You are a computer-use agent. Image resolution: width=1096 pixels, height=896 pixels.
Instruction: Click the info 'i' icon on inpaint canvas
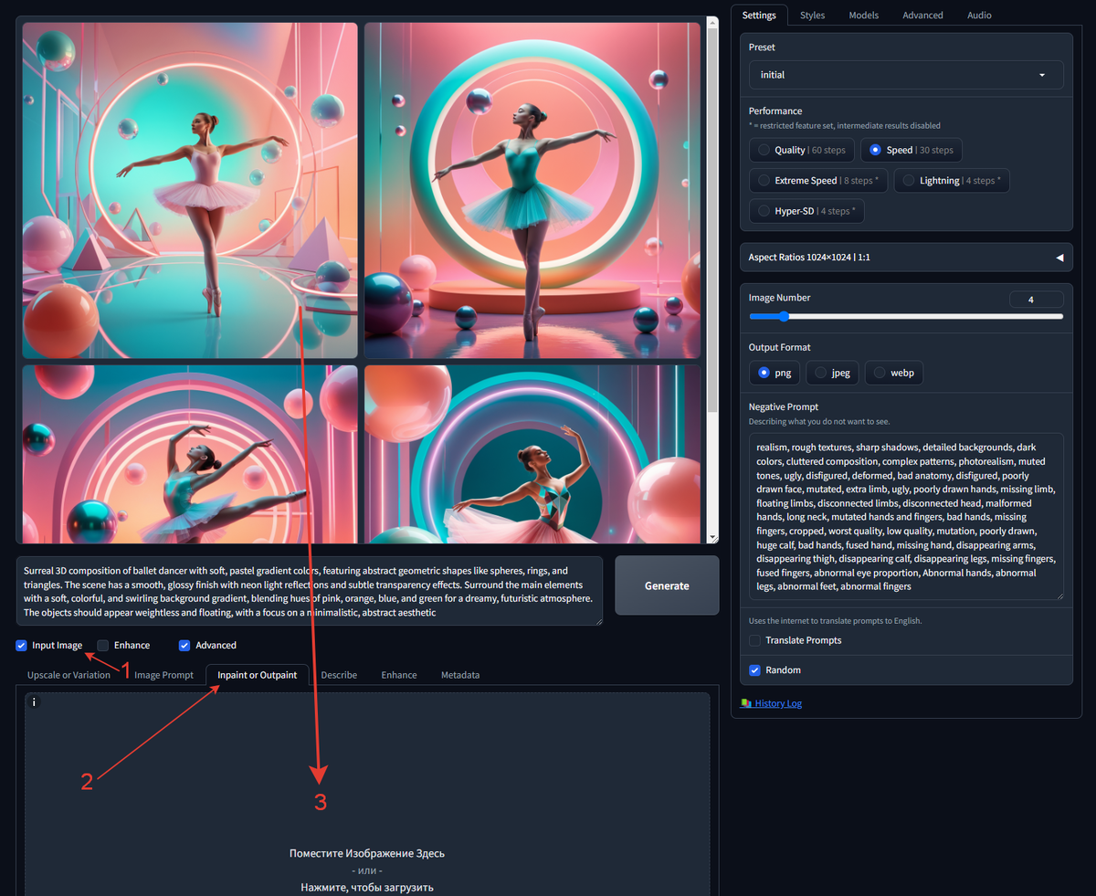(34, 701)
